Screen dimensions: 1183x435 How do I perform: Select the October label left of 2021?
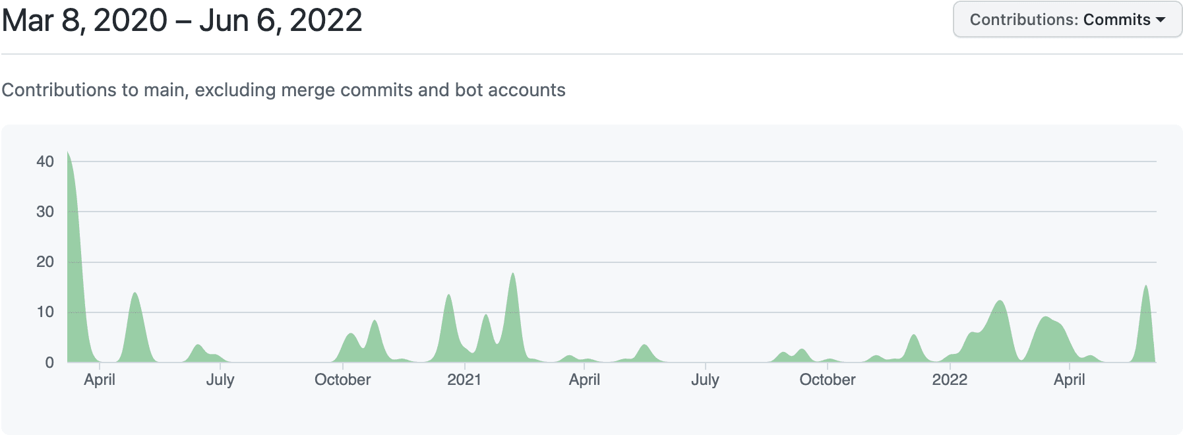342,380
